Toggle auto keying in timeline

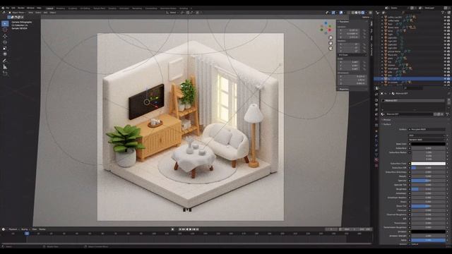(172, 229)
